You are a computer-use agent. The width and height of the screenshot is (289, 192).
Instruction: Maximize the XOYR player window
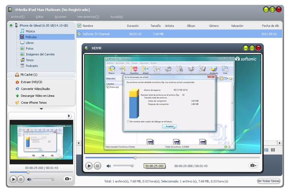click(252, 48)
